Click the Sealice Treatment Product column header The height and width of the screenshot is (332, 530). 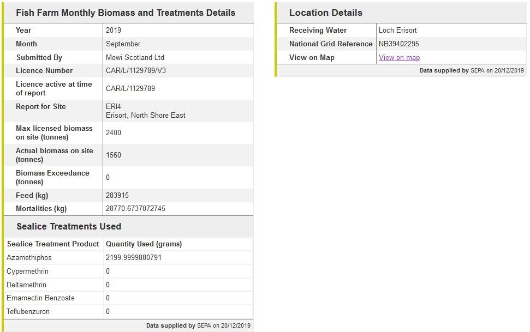(53, 244)
